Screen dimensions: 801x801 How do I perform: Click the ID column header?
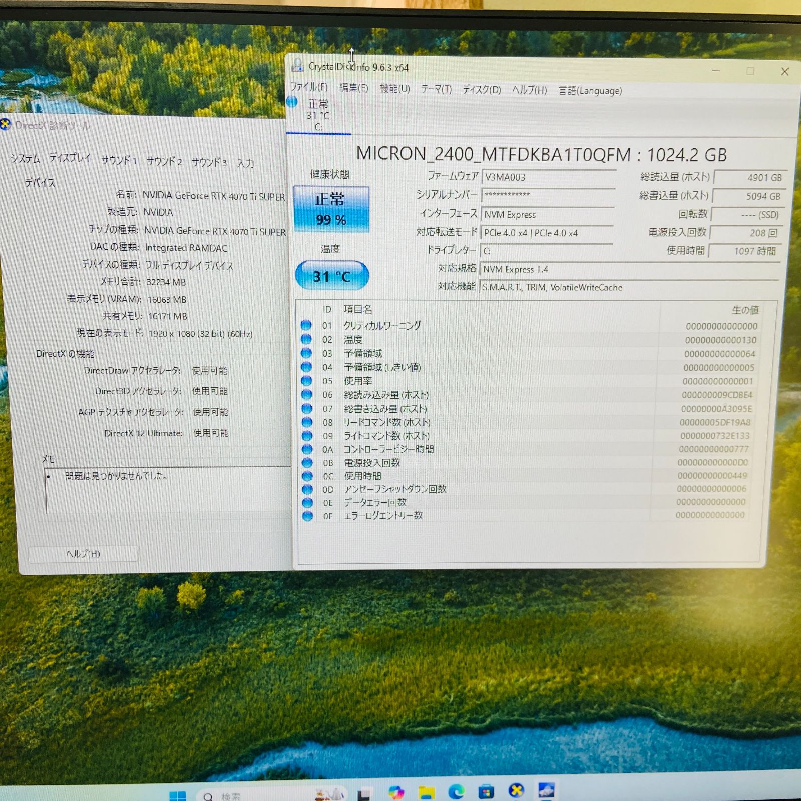click(327, 309)
